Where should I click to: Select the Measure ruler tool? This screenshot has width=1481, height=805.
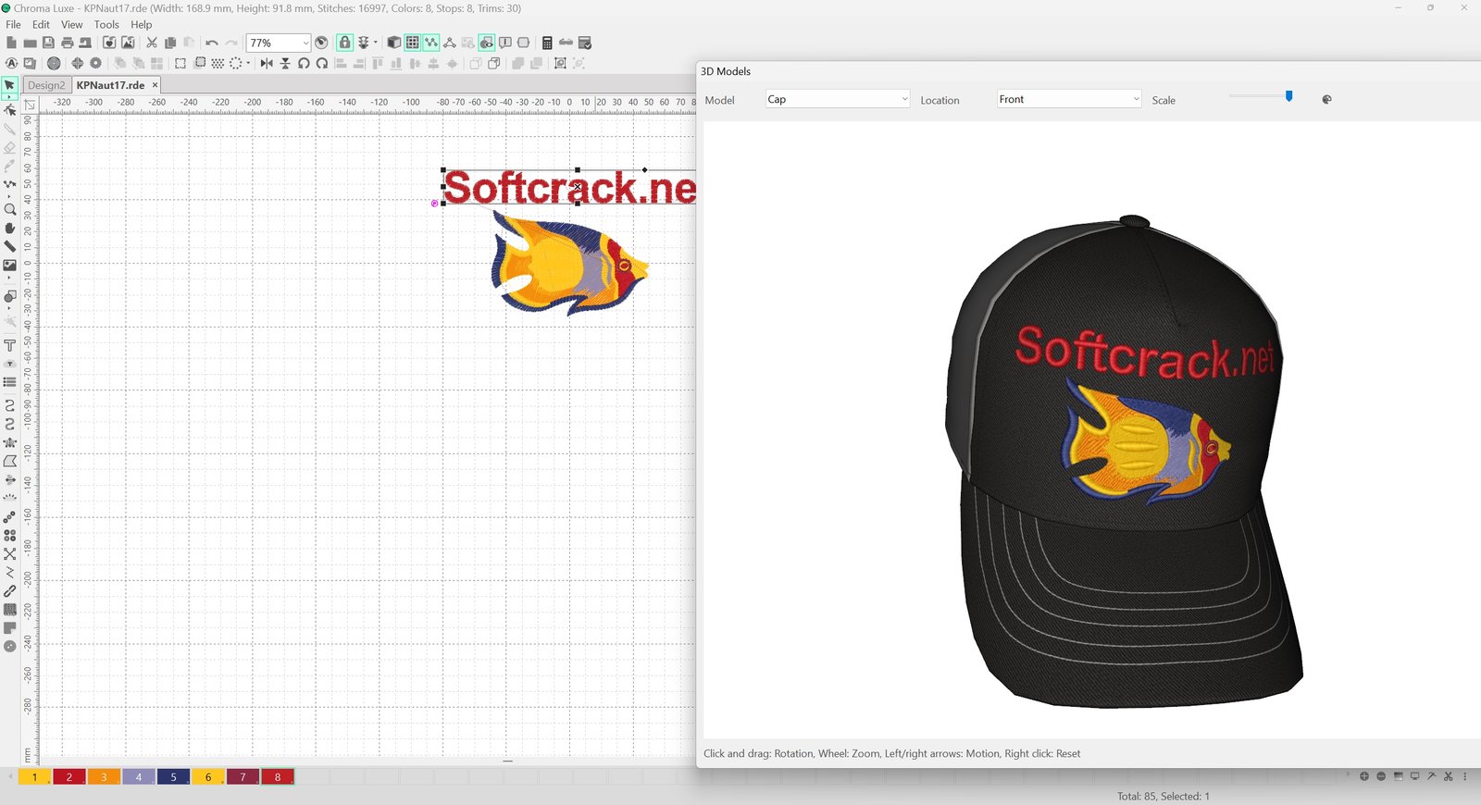point(10,246)
